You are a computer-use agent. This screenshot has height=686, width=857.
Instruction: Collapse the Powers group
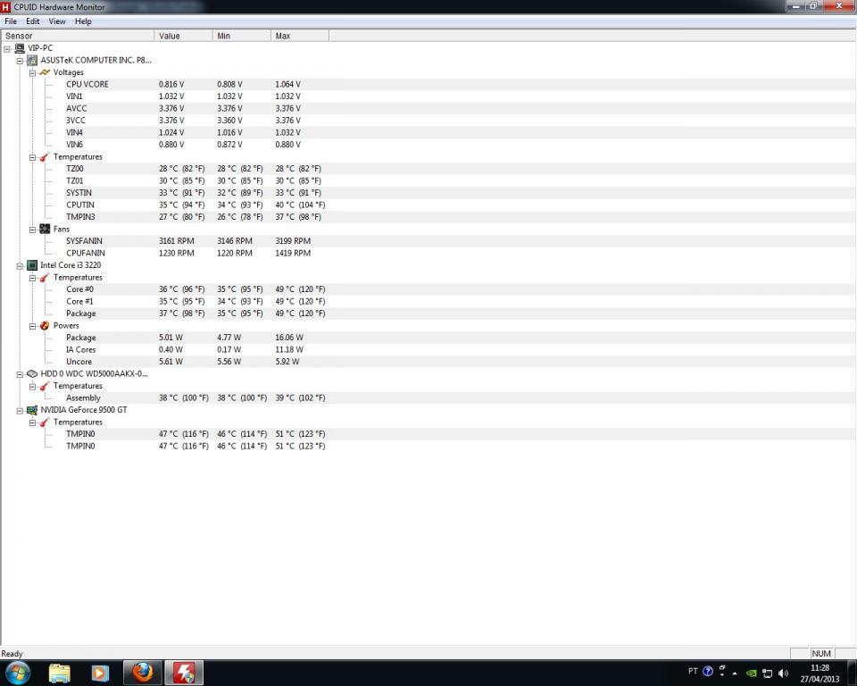pos(32,326)
